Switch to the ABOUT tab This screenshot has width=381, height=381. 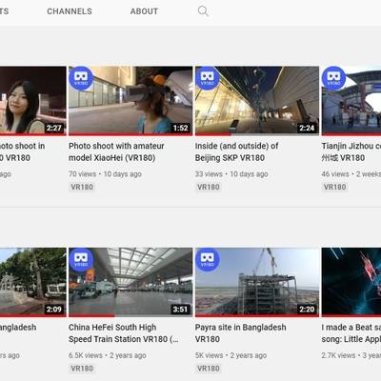(144, 11)
